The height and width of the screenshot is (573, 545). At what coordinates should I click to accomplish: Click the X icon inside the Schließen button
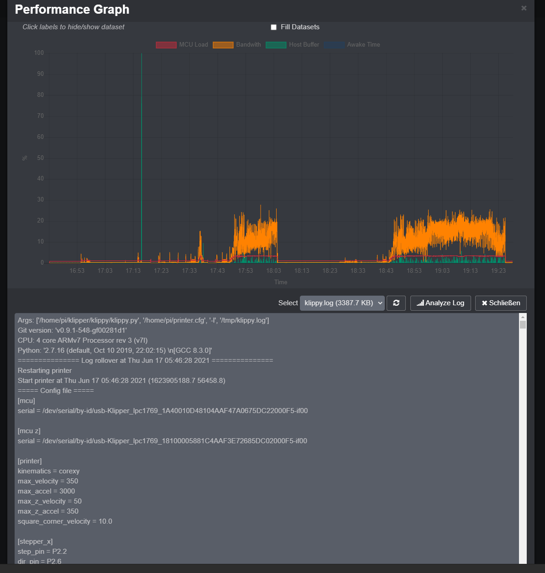(485, 303)
